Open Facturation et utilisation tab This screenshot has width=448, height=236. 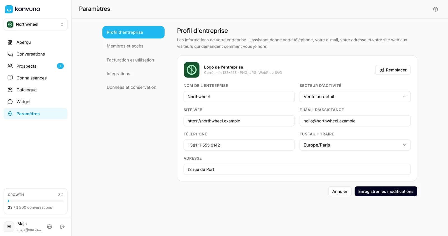(x=133, y=60)
